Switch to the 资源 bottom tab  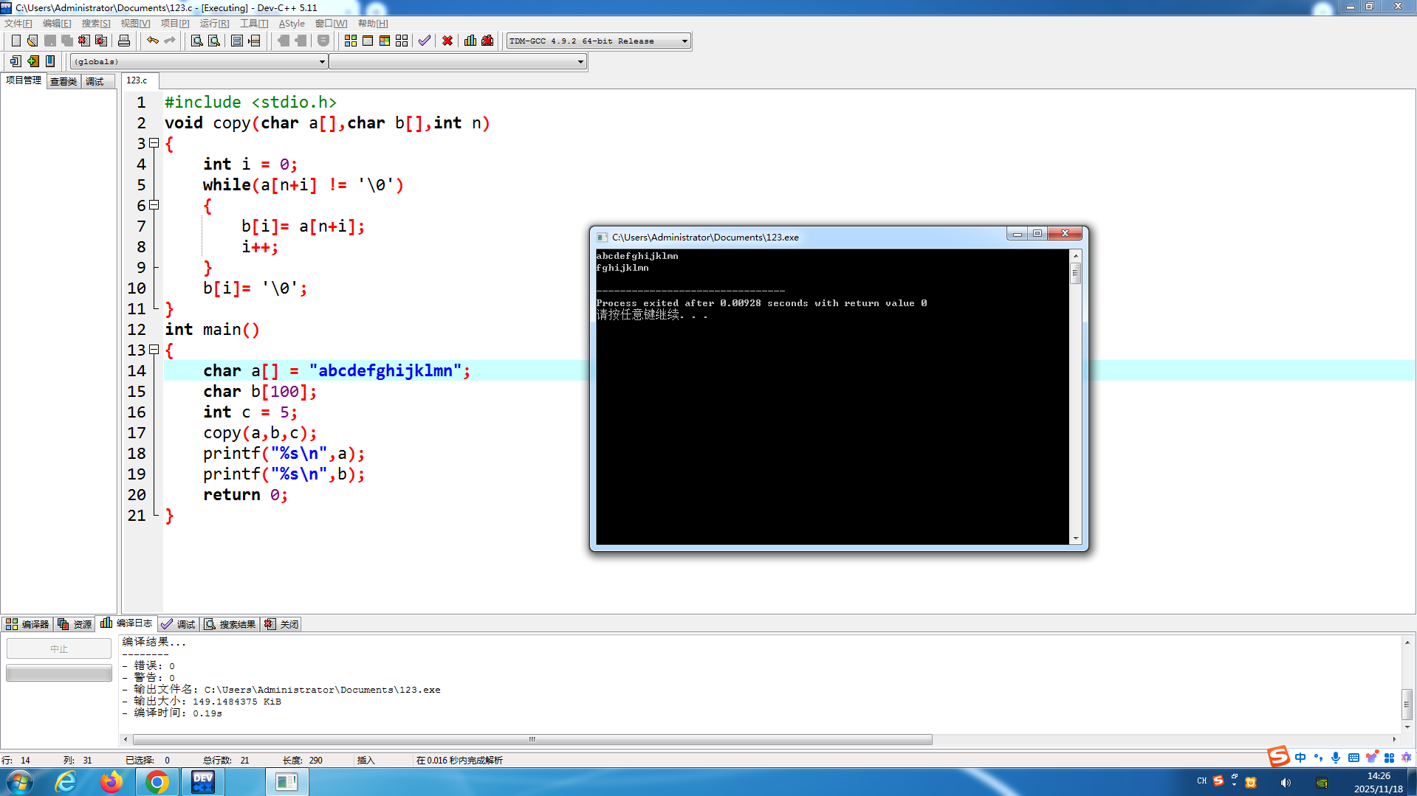click(x=75, y=624)
